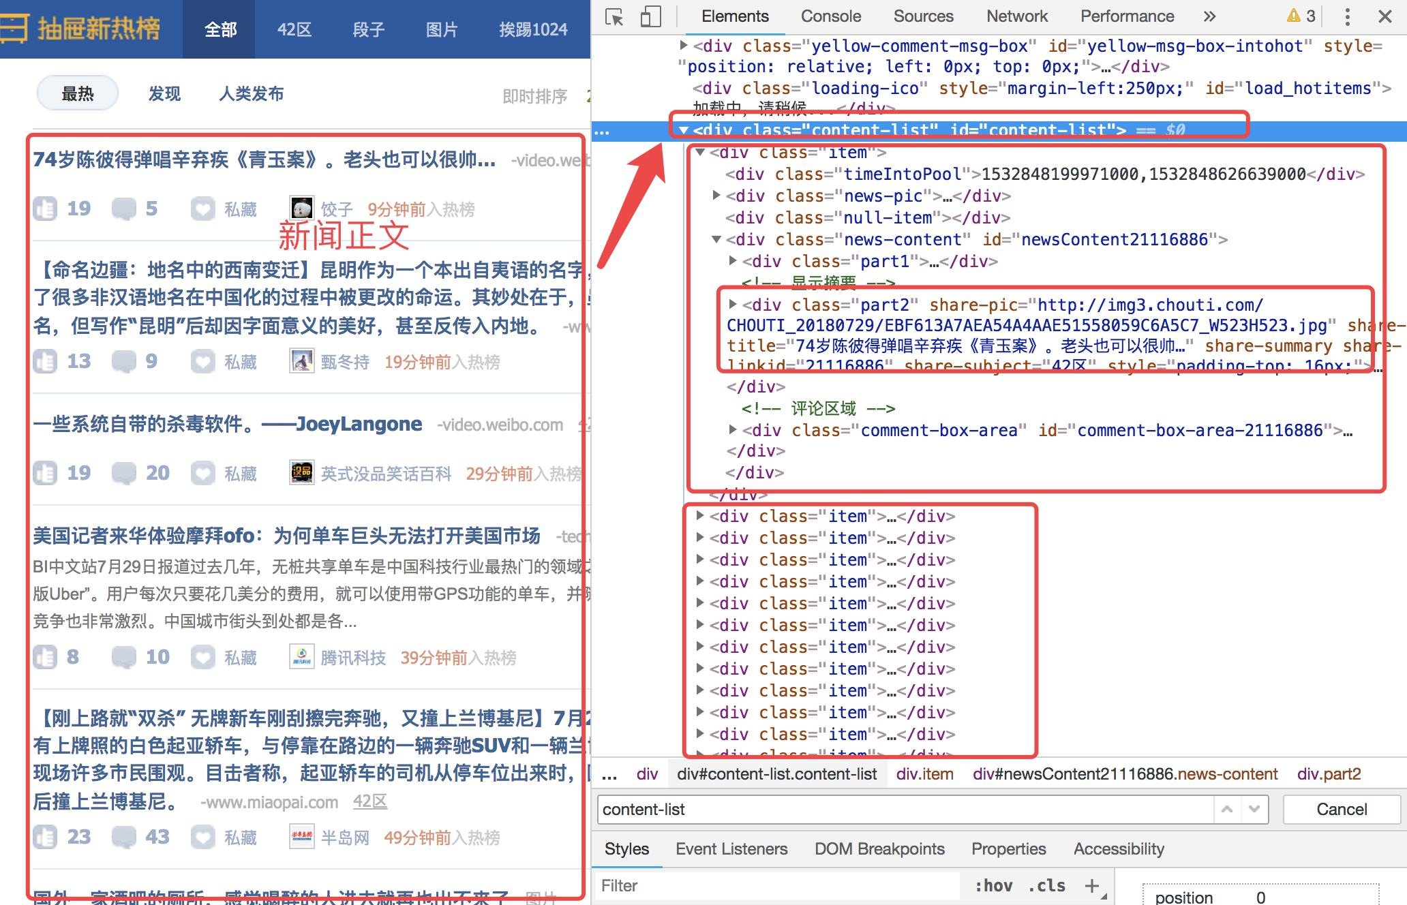Click the inspect element picker icon
This screenshot has height=905, width=1407.
pos(614,16)
